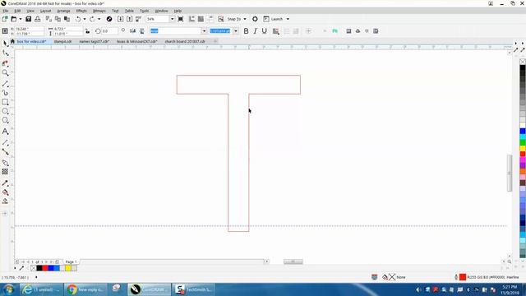Toggle mirror horizontally button
526x296 pixels.
133,31
